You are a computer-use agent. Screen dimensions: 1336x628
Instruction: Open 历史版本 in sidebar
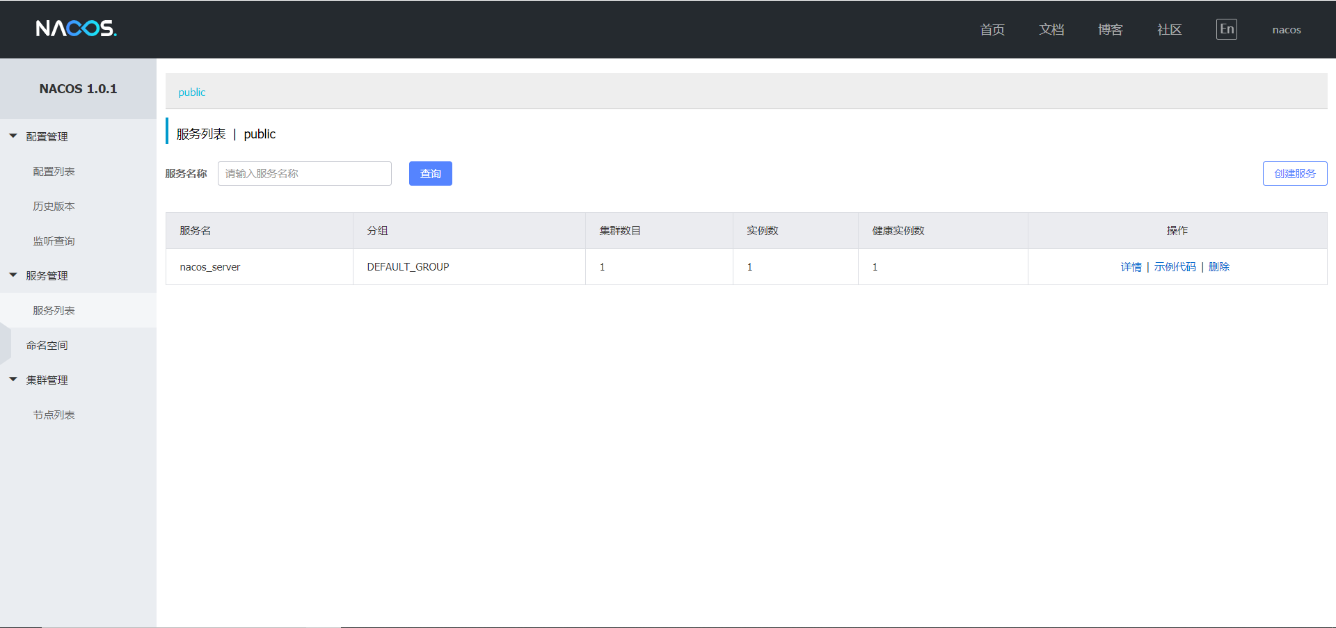(54, 206)
